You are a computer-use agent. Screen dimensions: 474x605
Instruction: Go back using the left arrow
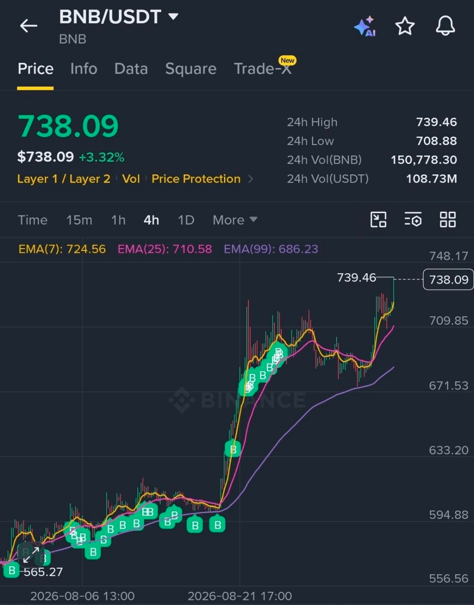(28, 26)
